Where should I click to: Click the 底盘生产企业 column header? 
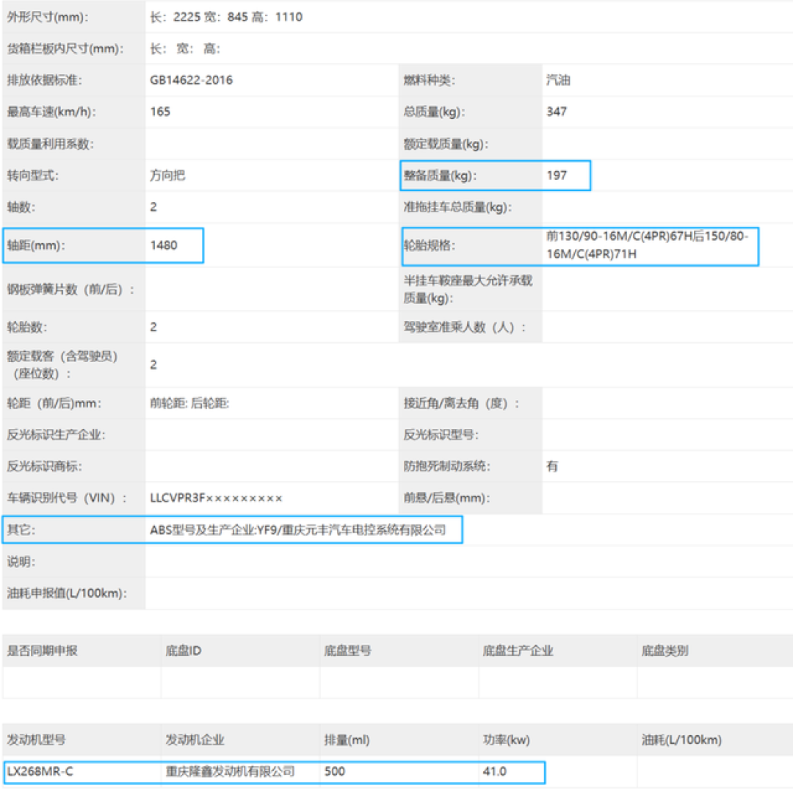point(518,651)
